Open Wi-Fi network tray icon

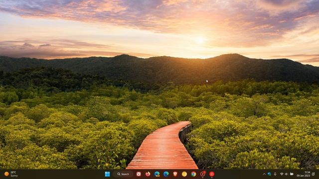(282, 174)
